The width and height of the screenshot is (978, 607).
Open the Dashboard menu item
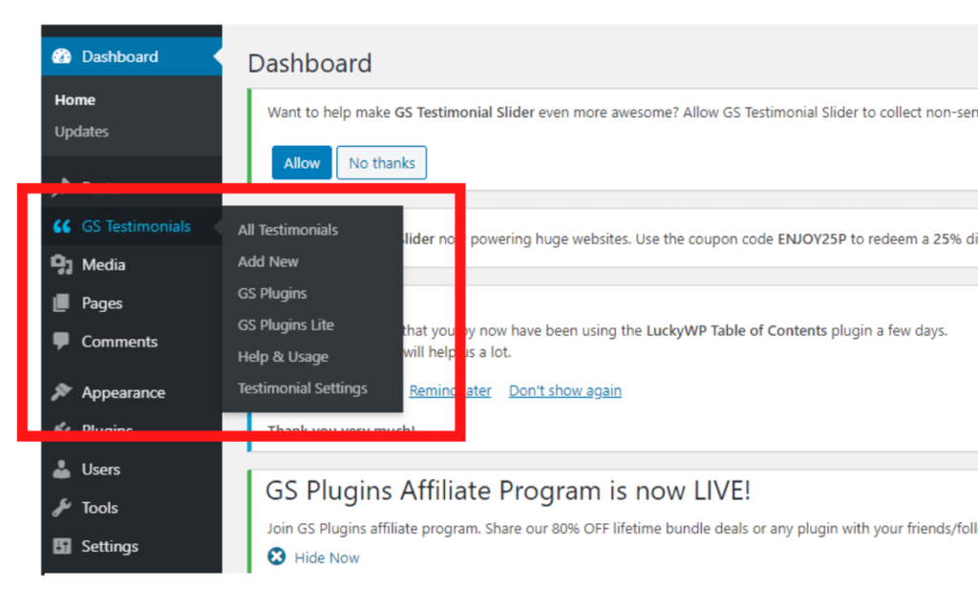(x=132, y=56)
